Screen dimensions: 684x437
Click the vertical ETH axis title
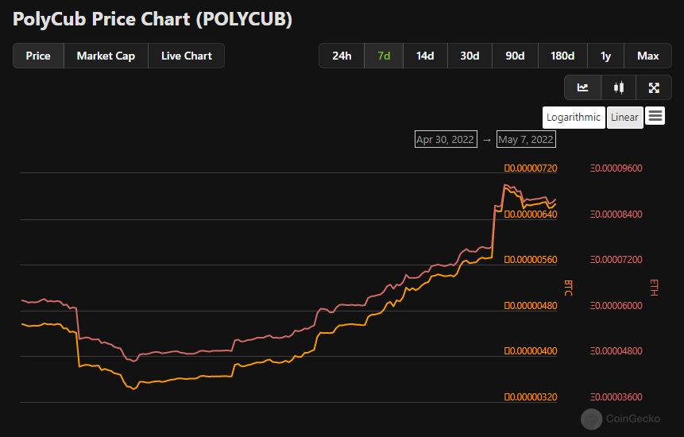point(654,288)
